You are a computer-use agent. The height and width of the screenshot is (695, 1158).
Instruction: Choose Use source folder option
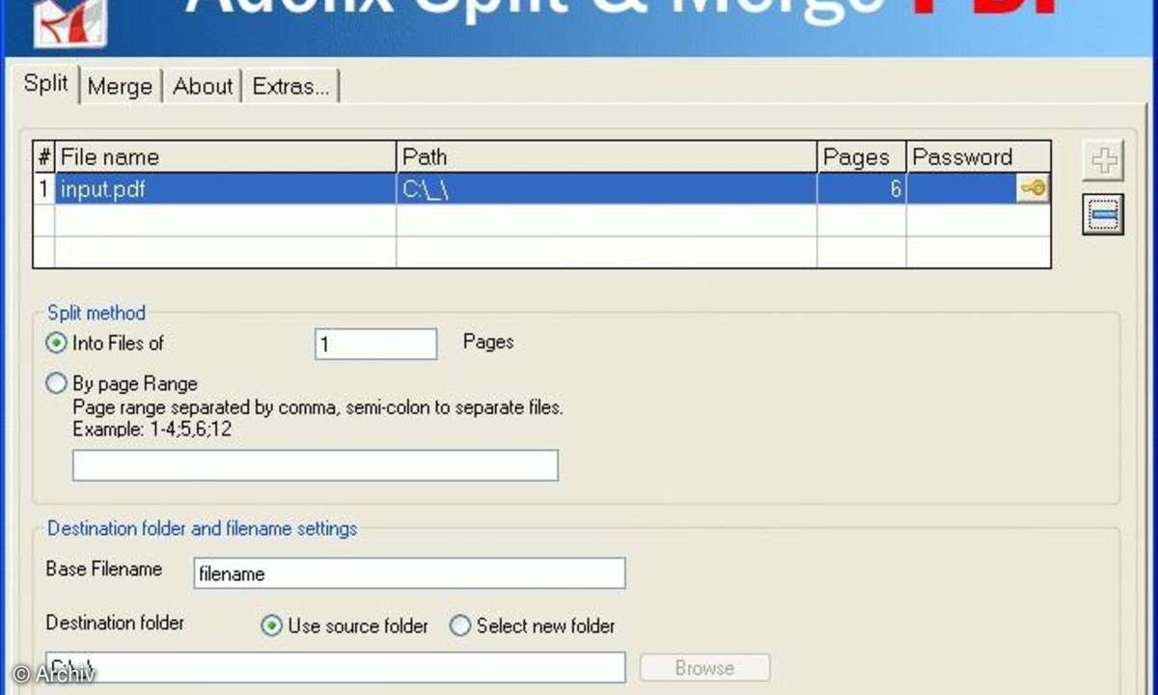click(x=271, y=625)
